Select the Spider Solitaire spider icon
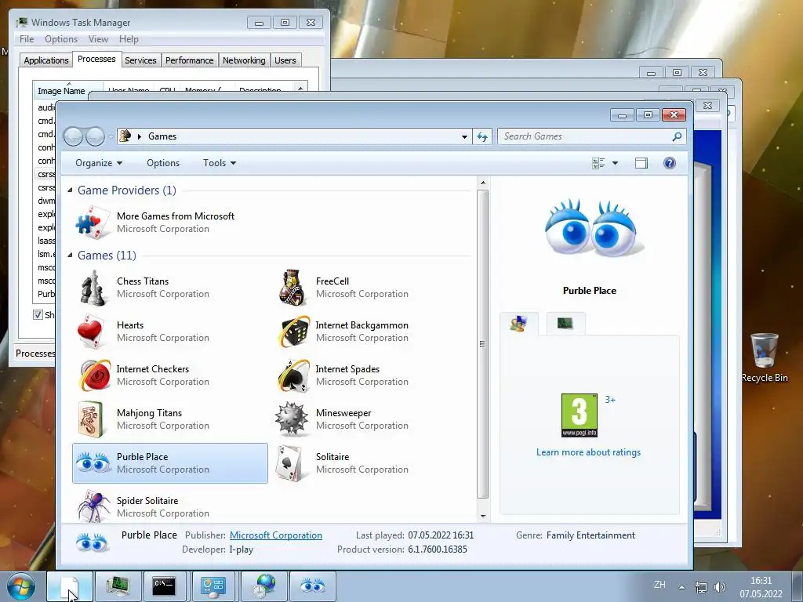The width and height of the screenshot is (803, 602). pyautogui.click(x=93, y=506)
